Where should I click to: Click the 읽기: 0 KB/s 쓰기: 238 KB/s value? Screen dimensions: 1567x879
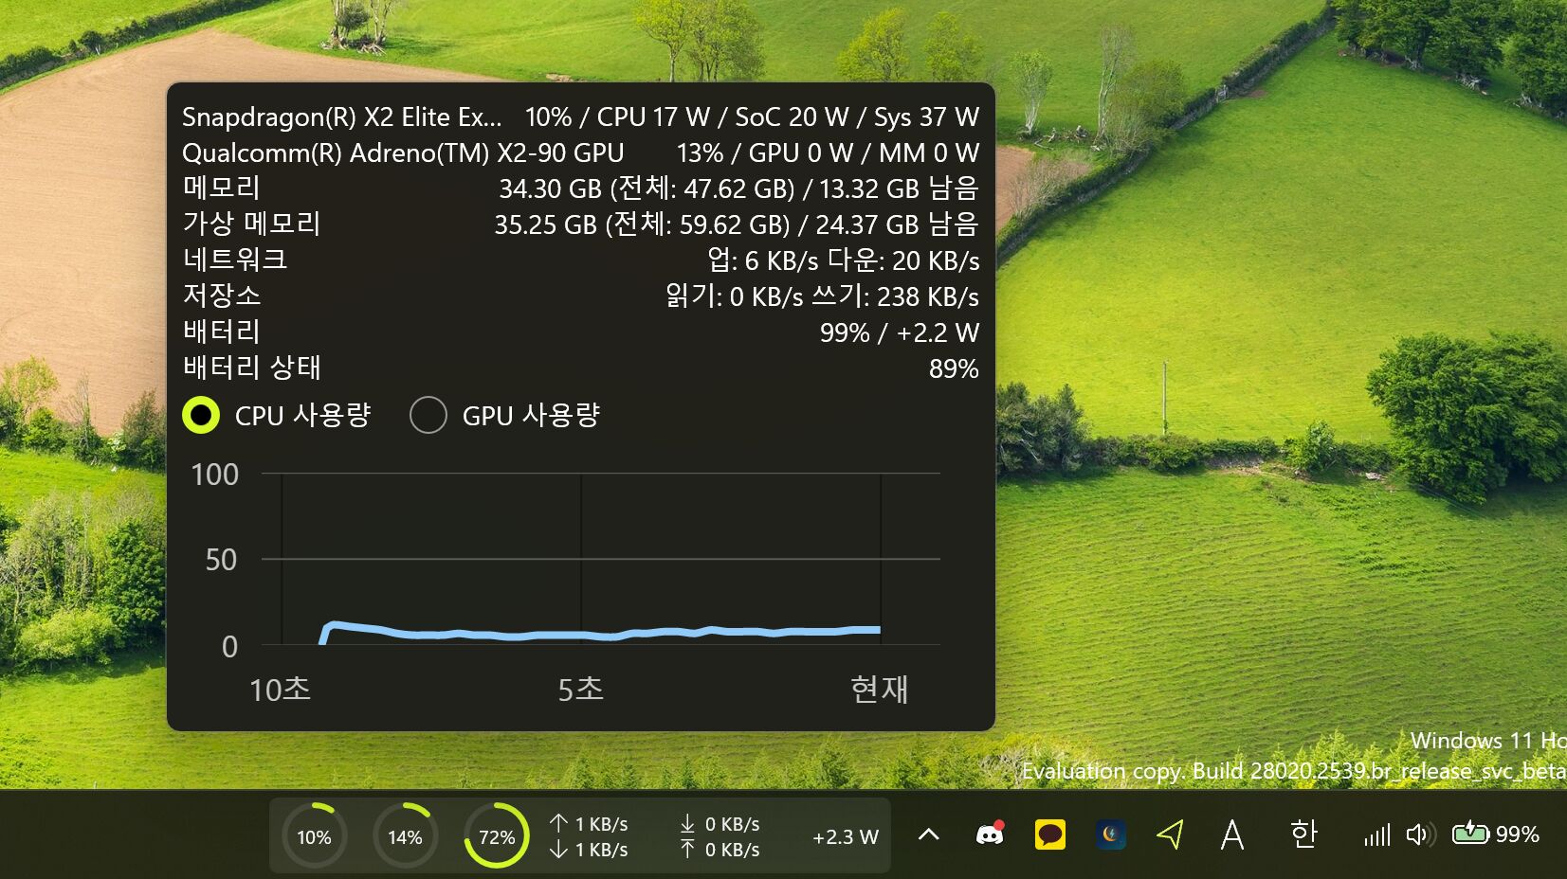(x=822, y=296)
